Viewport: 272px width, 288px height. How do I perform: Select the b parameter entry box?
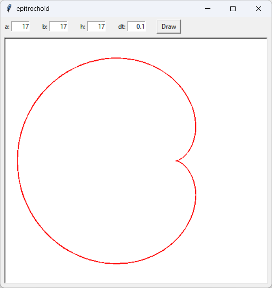[59, 26]
